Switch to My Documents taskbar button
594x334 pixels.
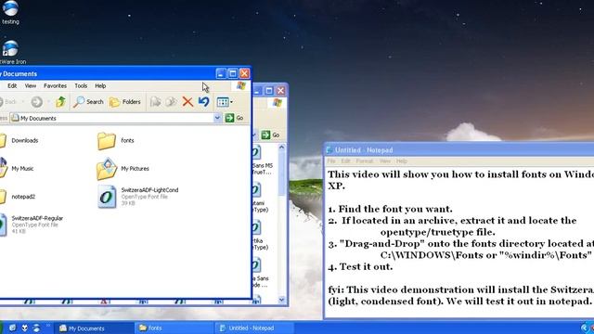click(94, 328)
